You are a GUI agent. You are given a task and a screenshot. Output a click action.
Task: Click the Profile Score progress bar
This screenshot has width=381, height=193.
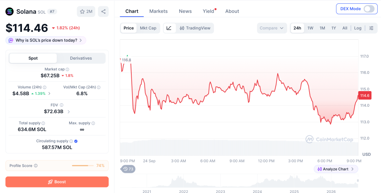tap(83, 166)
